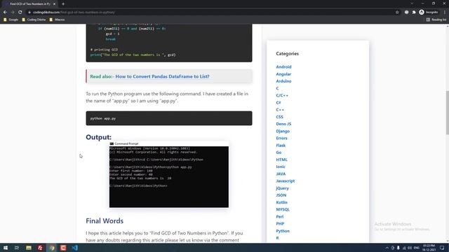Reload the current page

20,13
